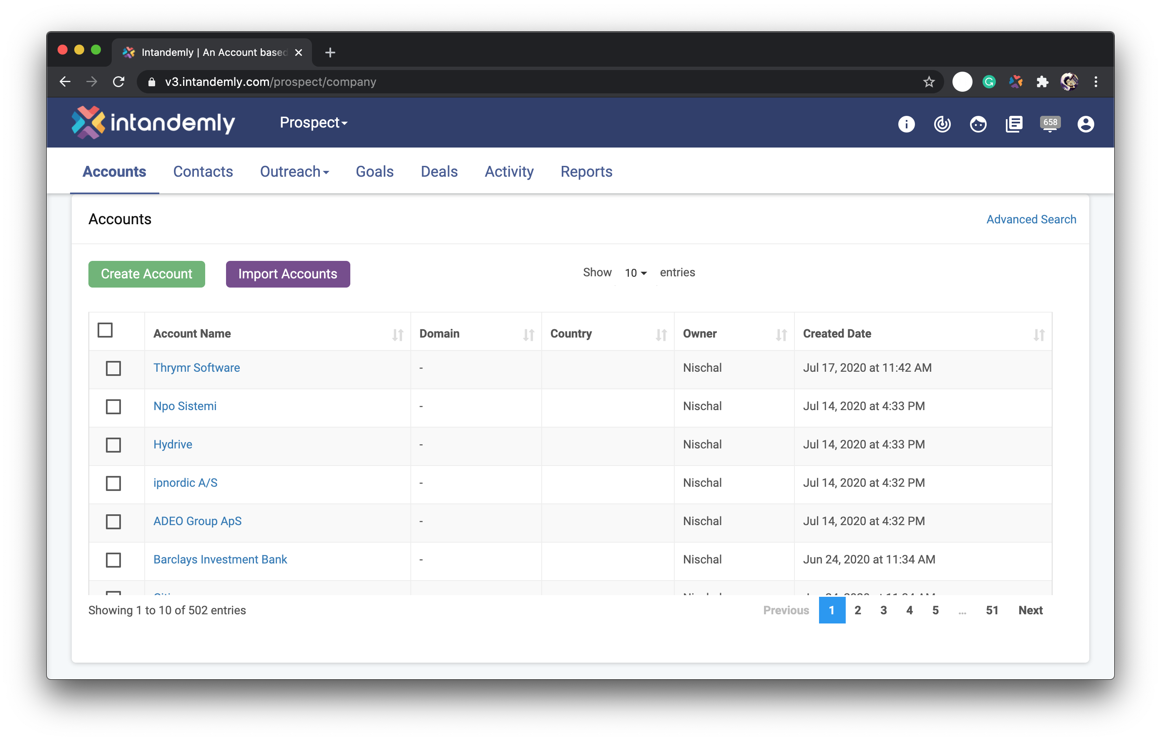Click the Create Account button

(146, 274)
